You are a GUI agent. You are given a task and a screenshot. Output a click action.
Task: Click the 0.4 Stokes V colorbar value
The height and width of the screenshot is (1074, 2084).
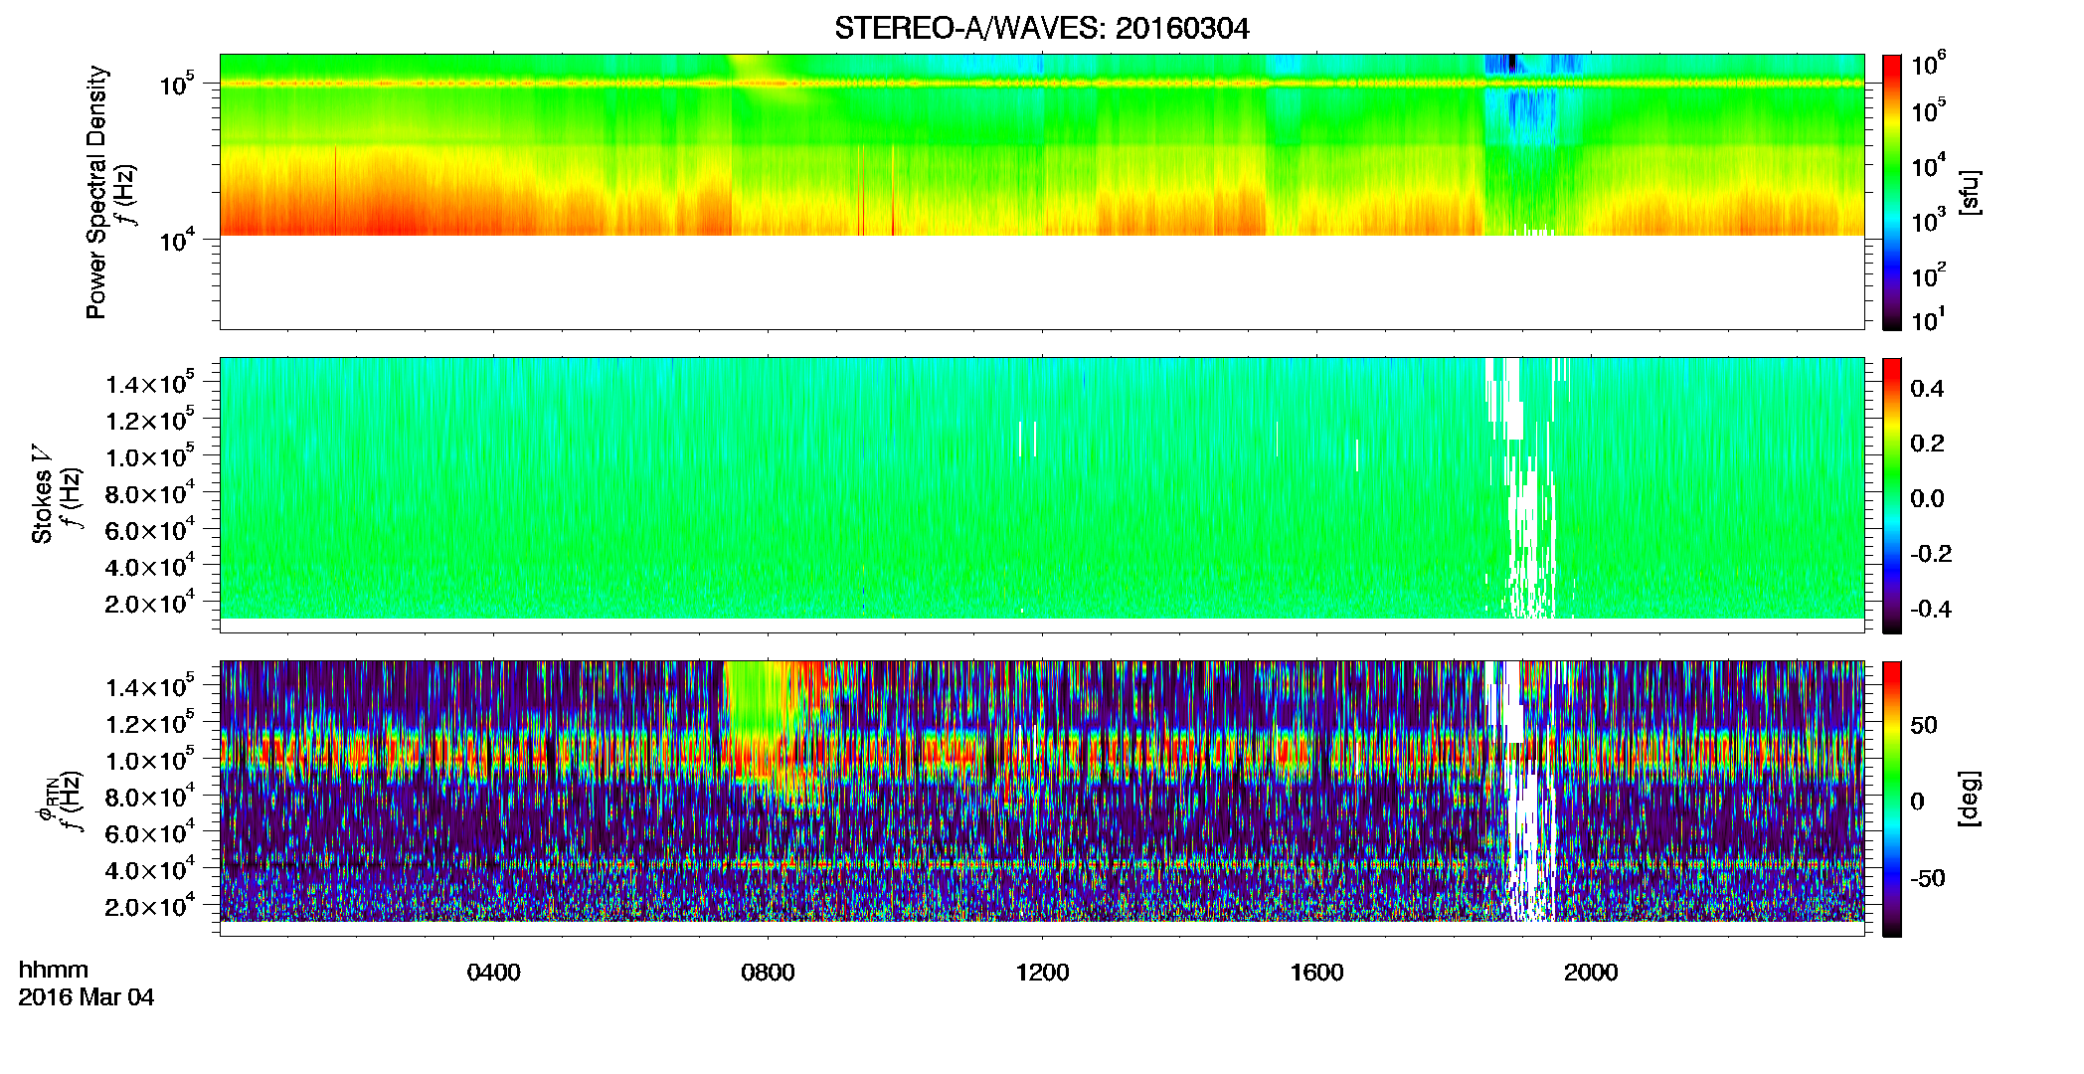pos(1927,389)
